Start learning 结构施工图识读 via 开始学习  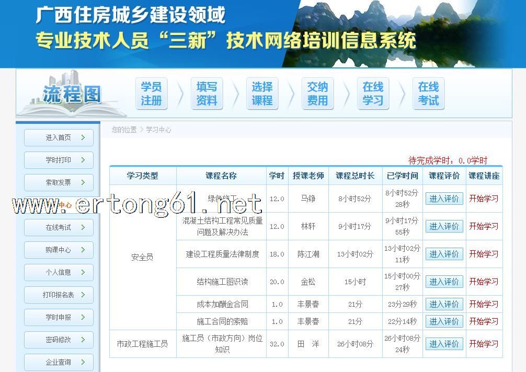coord(484,282)
